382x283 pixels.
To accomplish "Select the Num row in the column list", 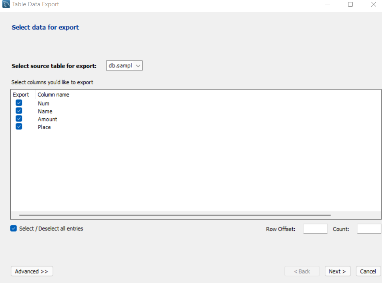I will [x=43, y=103].
